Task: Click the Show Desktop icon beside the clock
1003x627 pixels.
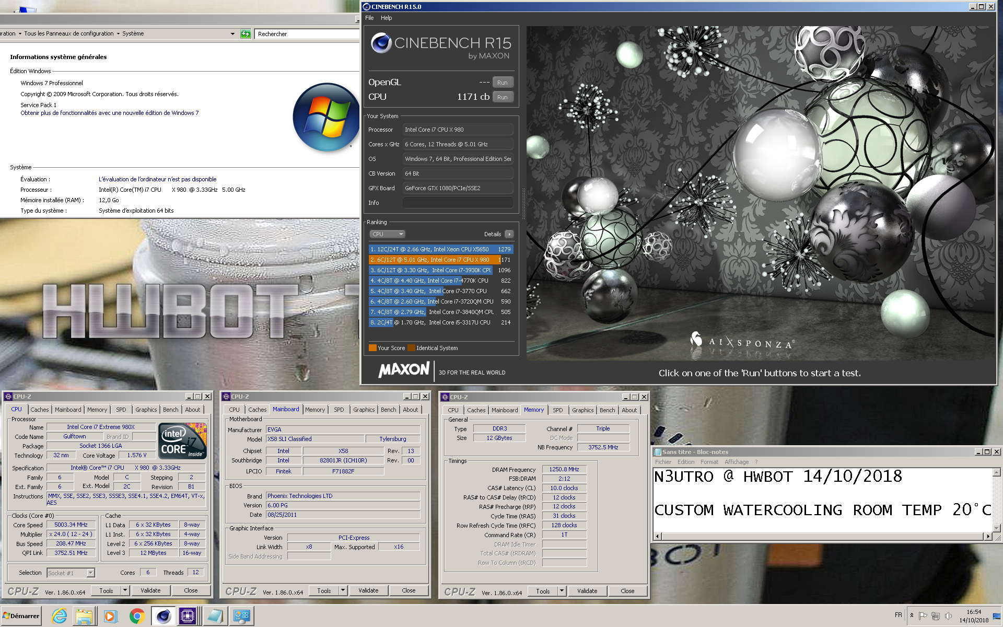Action: 997,616
